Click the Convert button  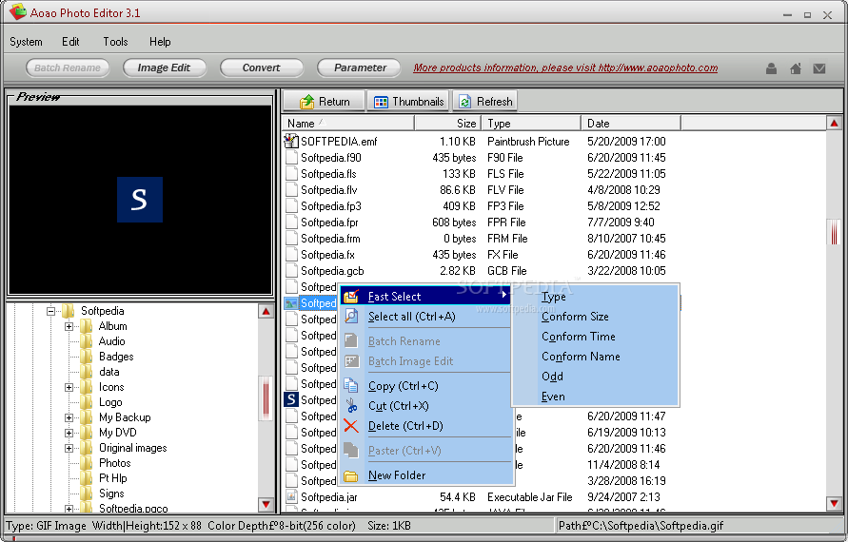click(x=261, y=68)
